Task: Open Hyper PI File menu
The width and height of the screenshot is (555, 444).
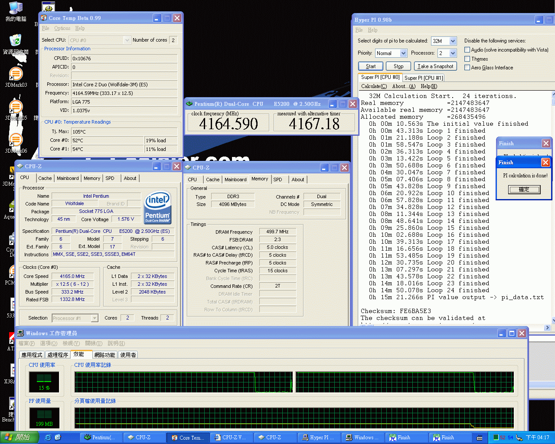Action: click(359, 30)
